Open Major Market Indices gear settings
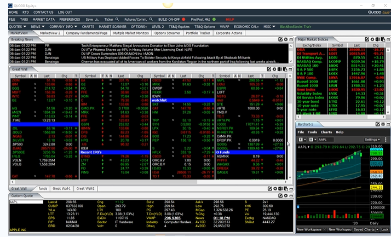The image size is (391, 237). pyautogui.click(x=372, y=39)
